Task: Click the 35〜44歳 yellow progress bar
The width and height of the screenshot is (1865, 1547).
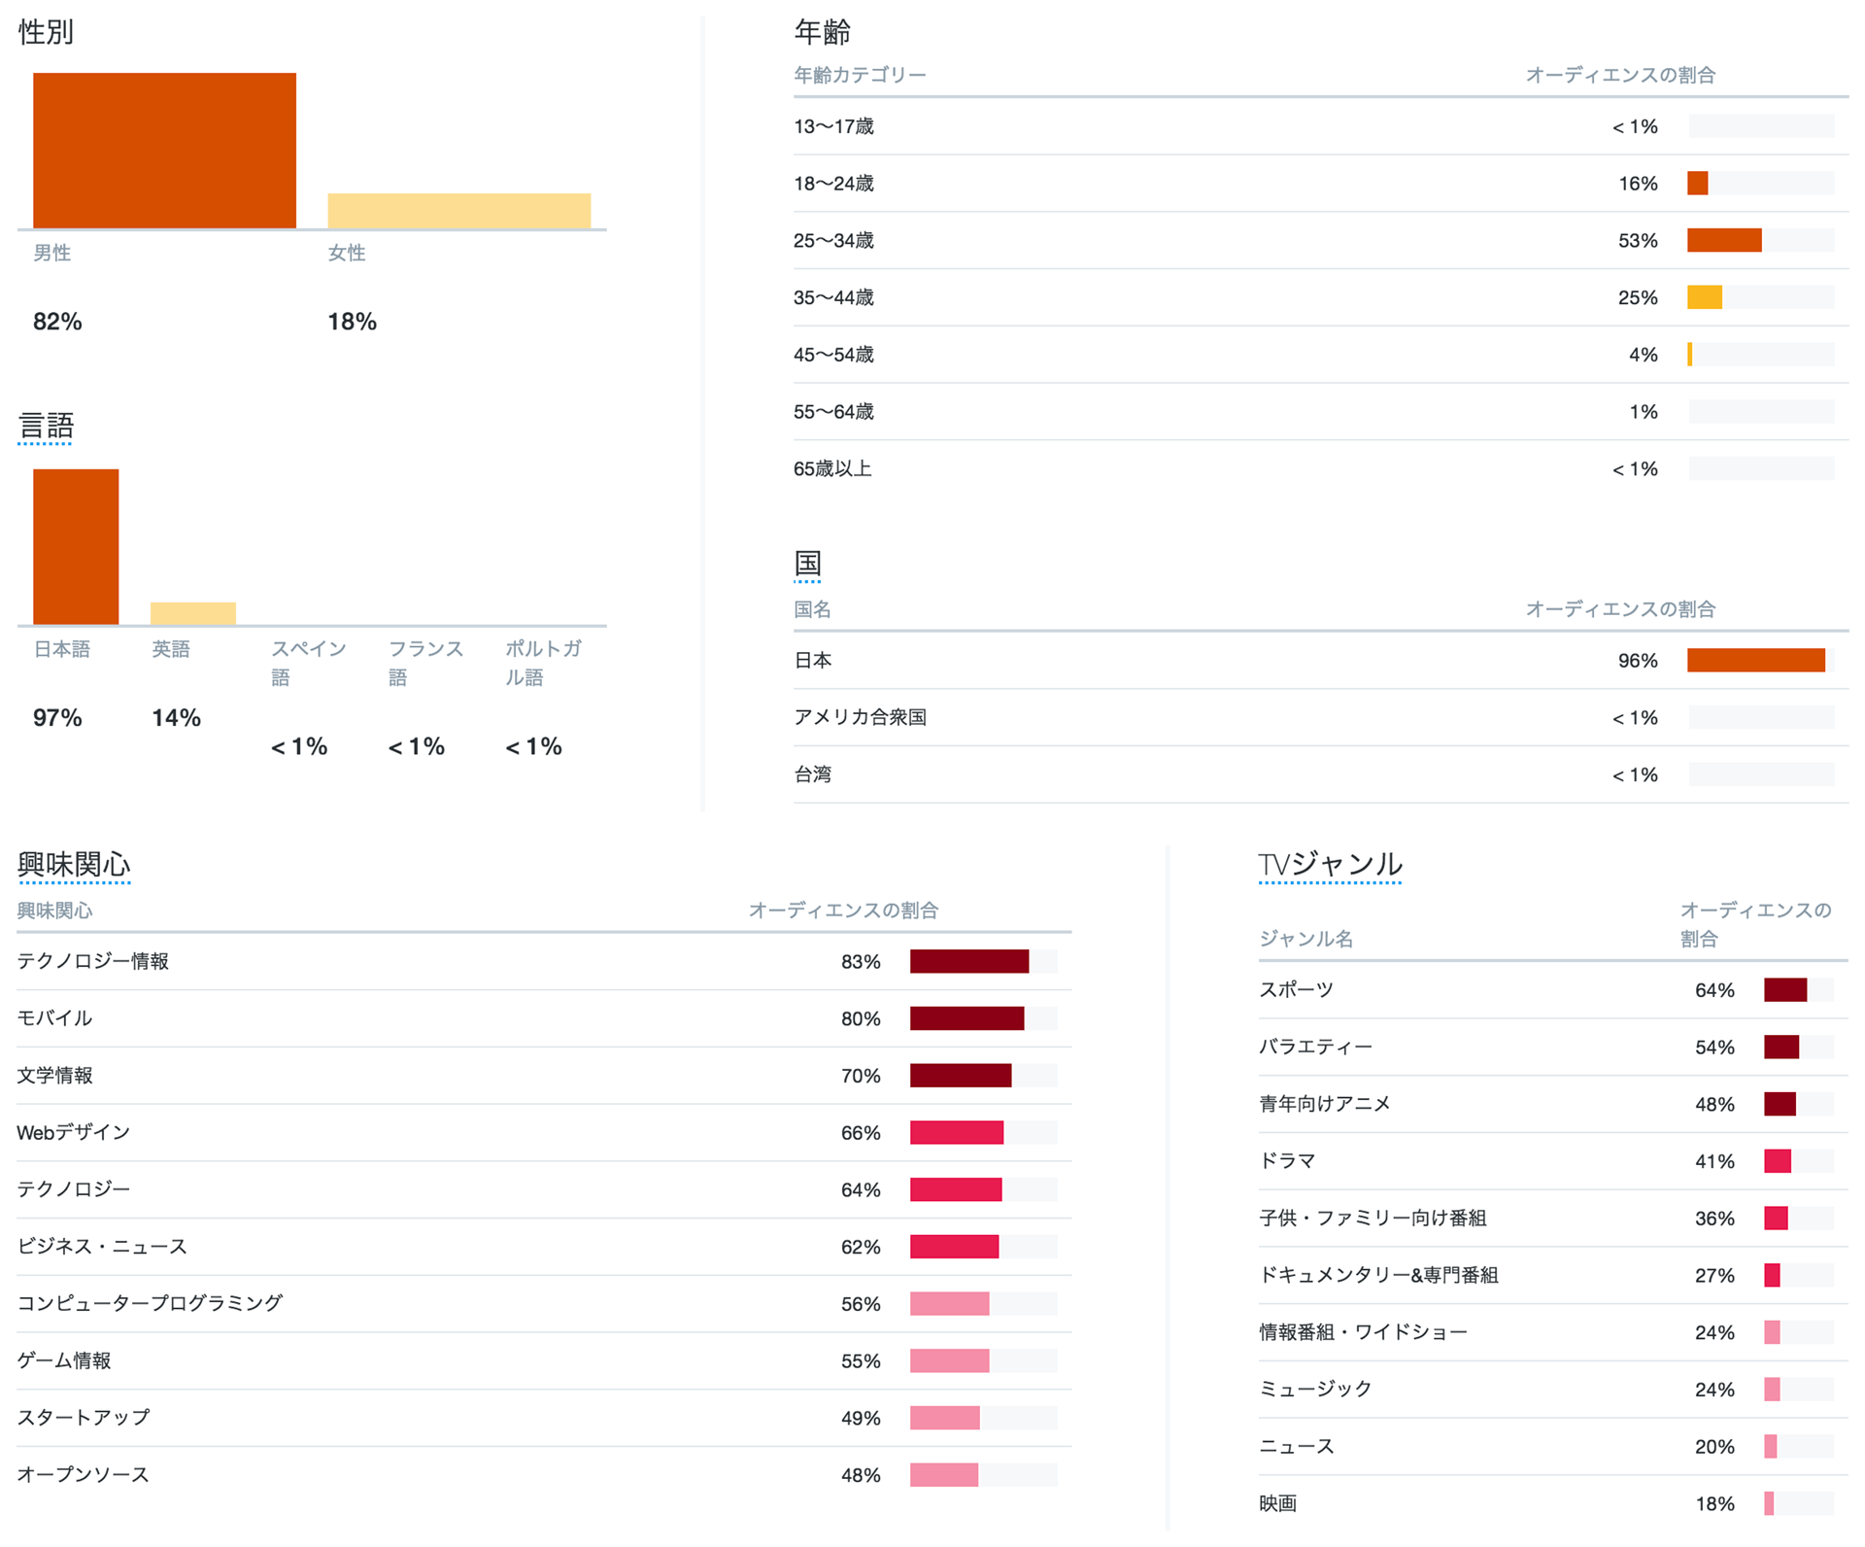Action: pyautogui.click(x=1704, y=297)
